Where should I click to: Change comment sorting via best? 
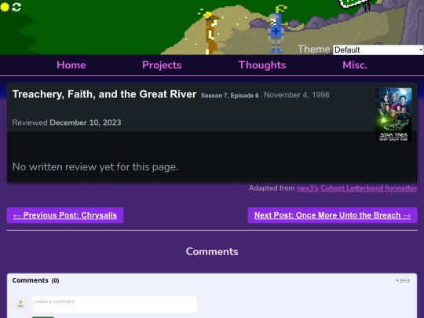tap(402, 280)
